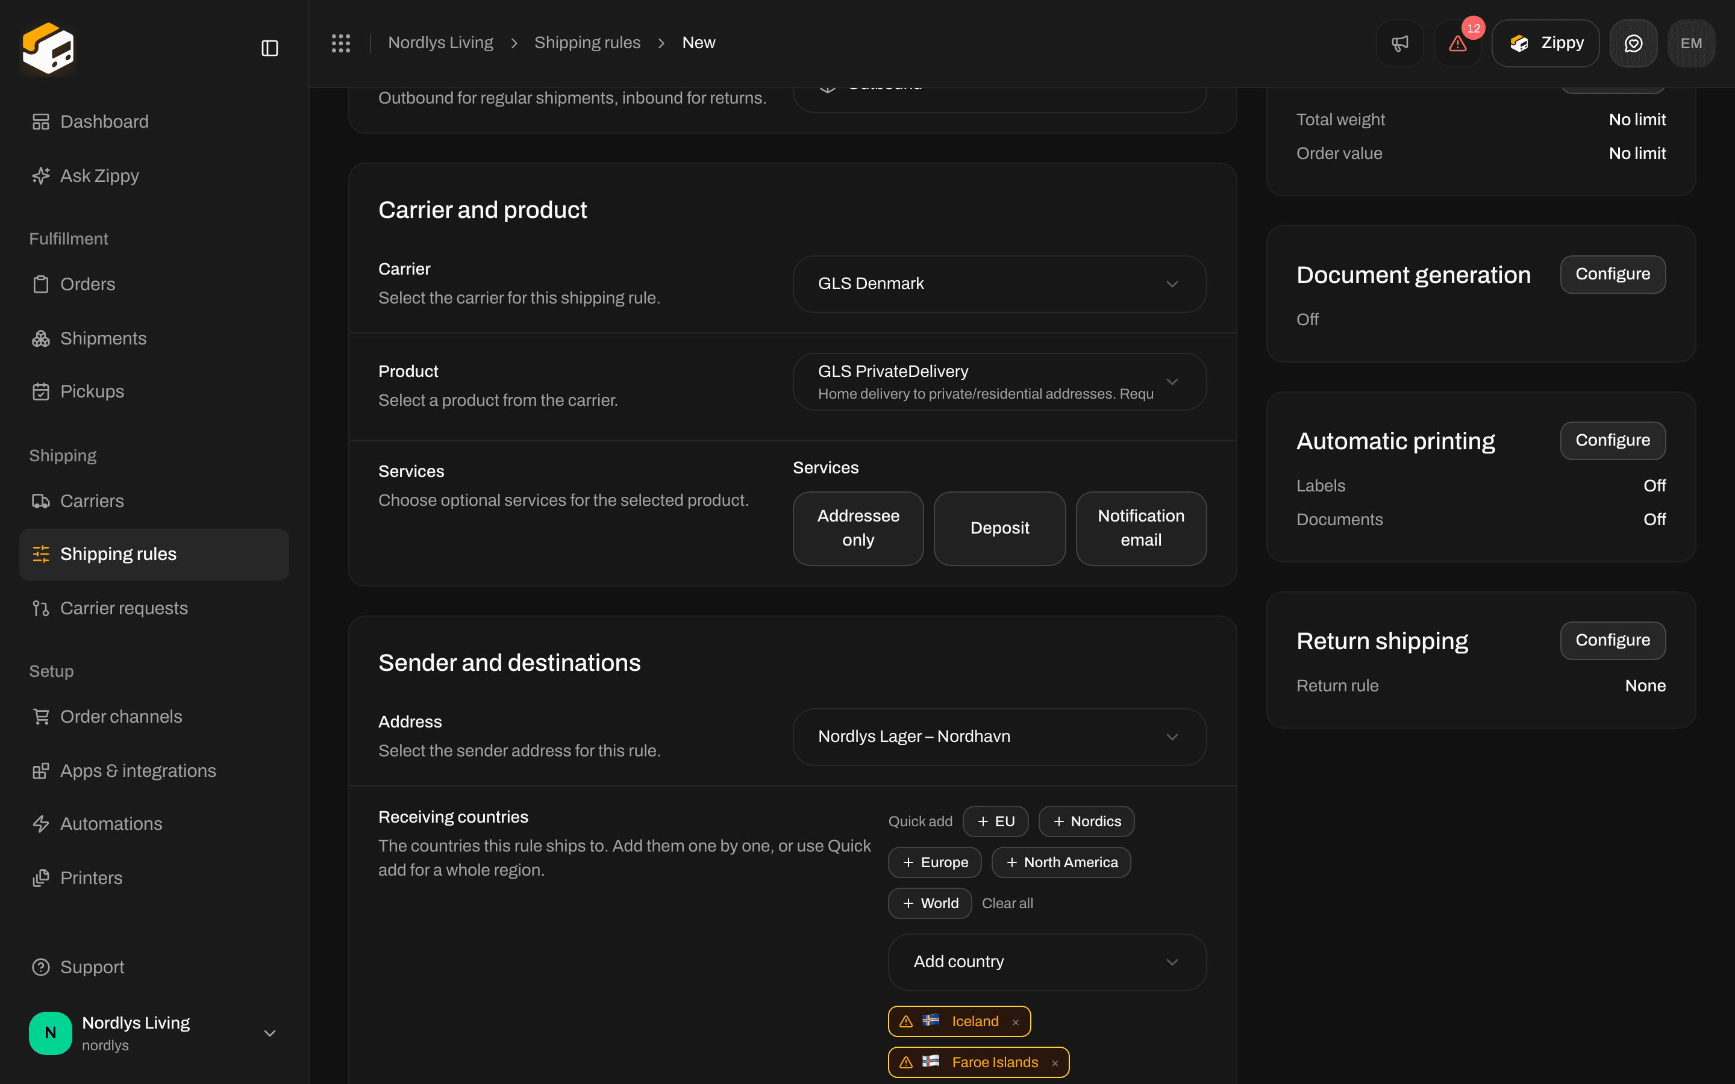Toggle the Notification email service

click(1140, 528)
